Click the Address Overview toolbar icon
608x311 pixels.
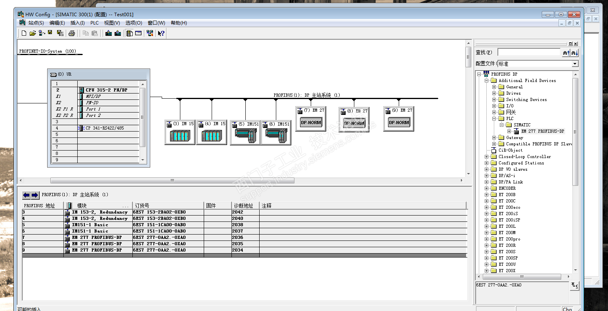[138, 33]
